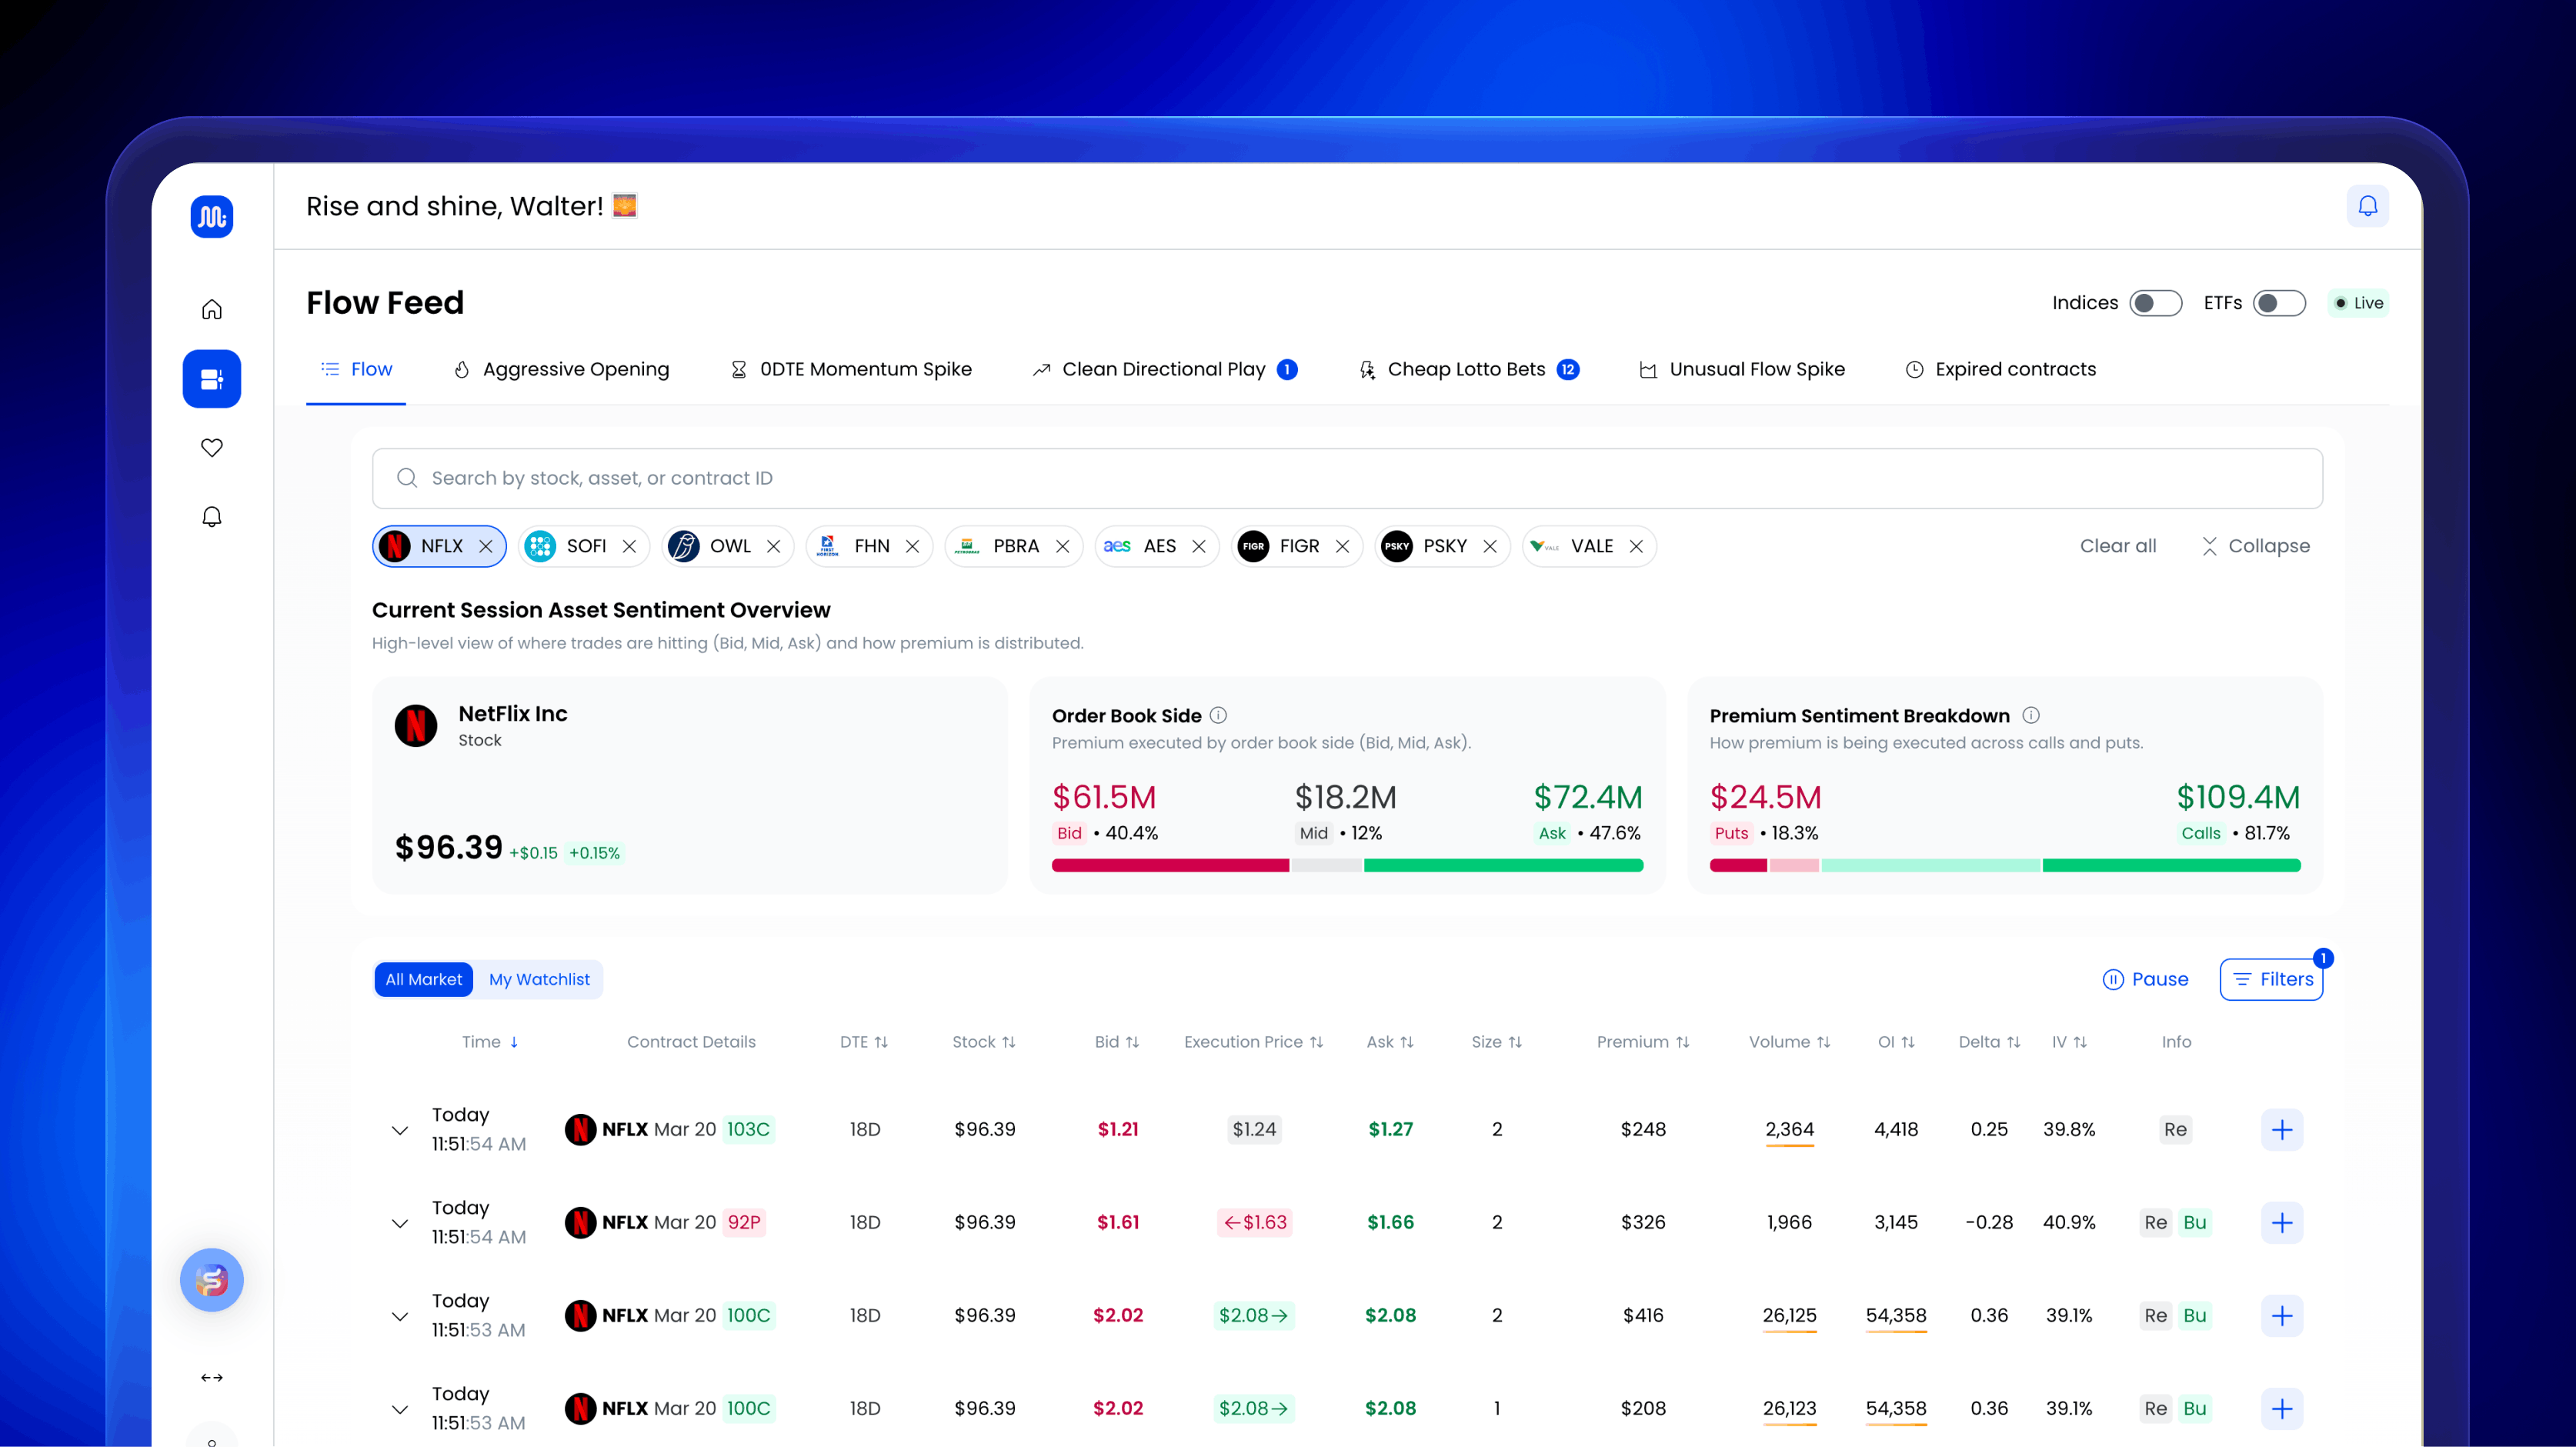Screen dimensions: 2576x1447
Task: Select the Flow Feed icon in the sidebar
Action: [x=211, y=378]
